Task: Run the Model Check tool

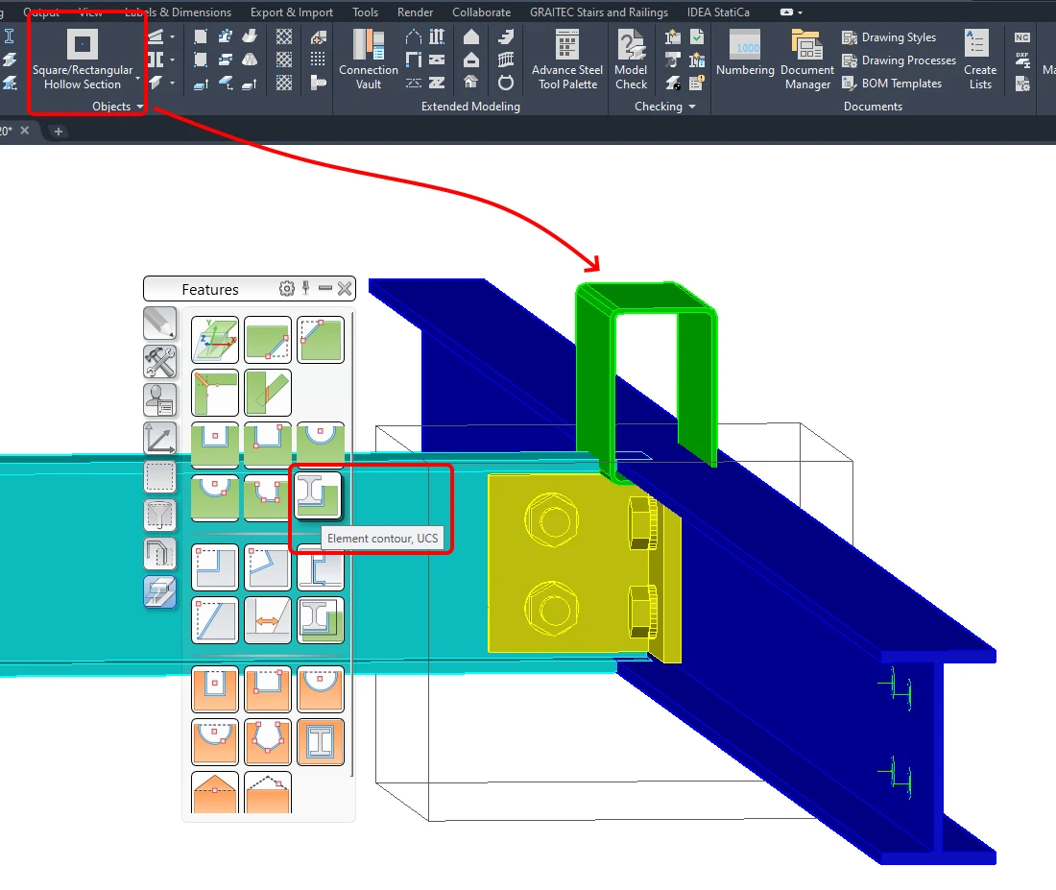Action: click(631, 60)
